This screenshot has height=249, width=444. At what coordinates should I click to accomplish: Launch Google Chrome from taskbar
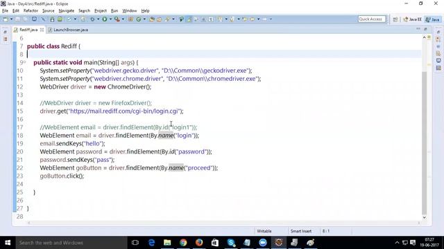[x=183, y=243]
